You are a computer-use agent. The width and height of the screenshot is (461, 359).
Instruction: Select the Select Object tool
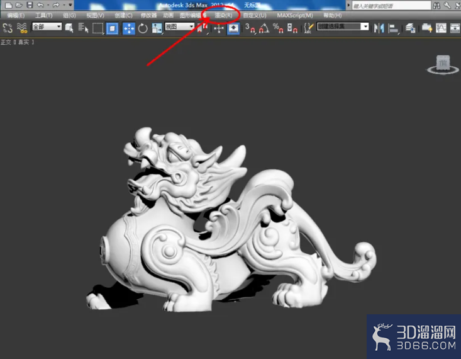69,28
